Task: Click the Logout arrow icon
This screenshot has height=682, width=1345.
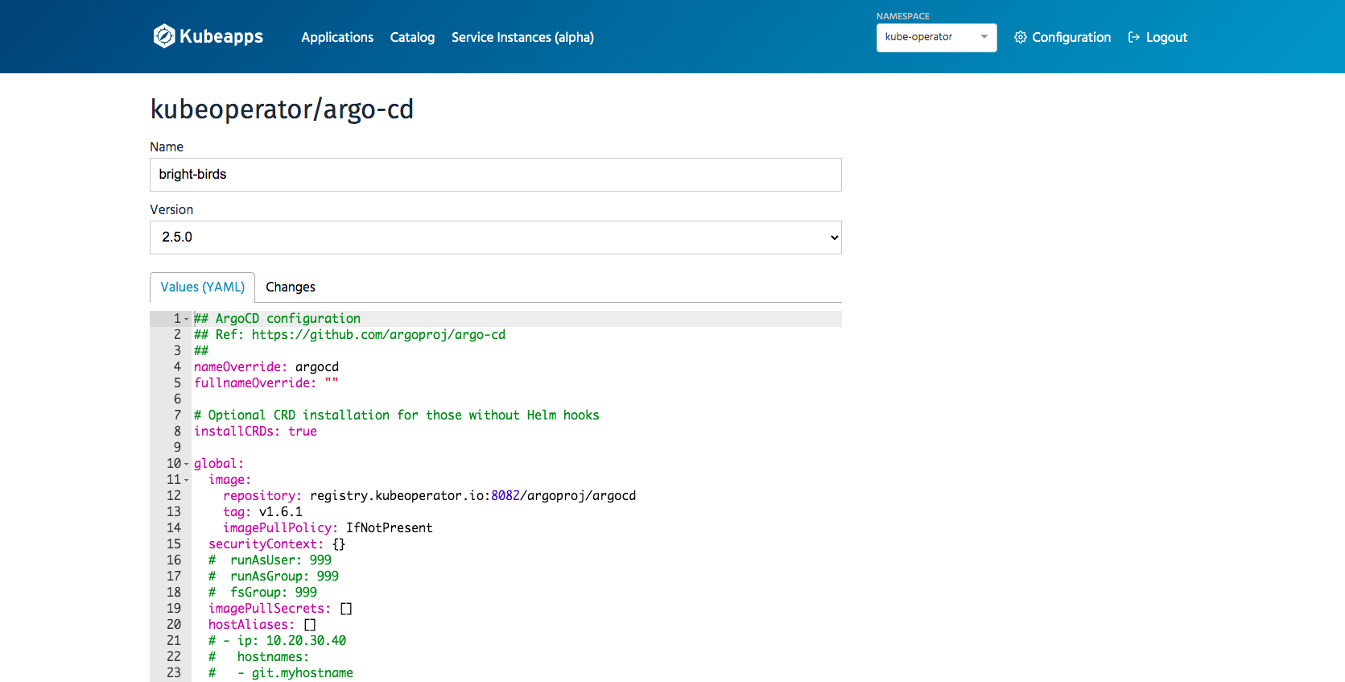Action: [x=1134, y=37]
